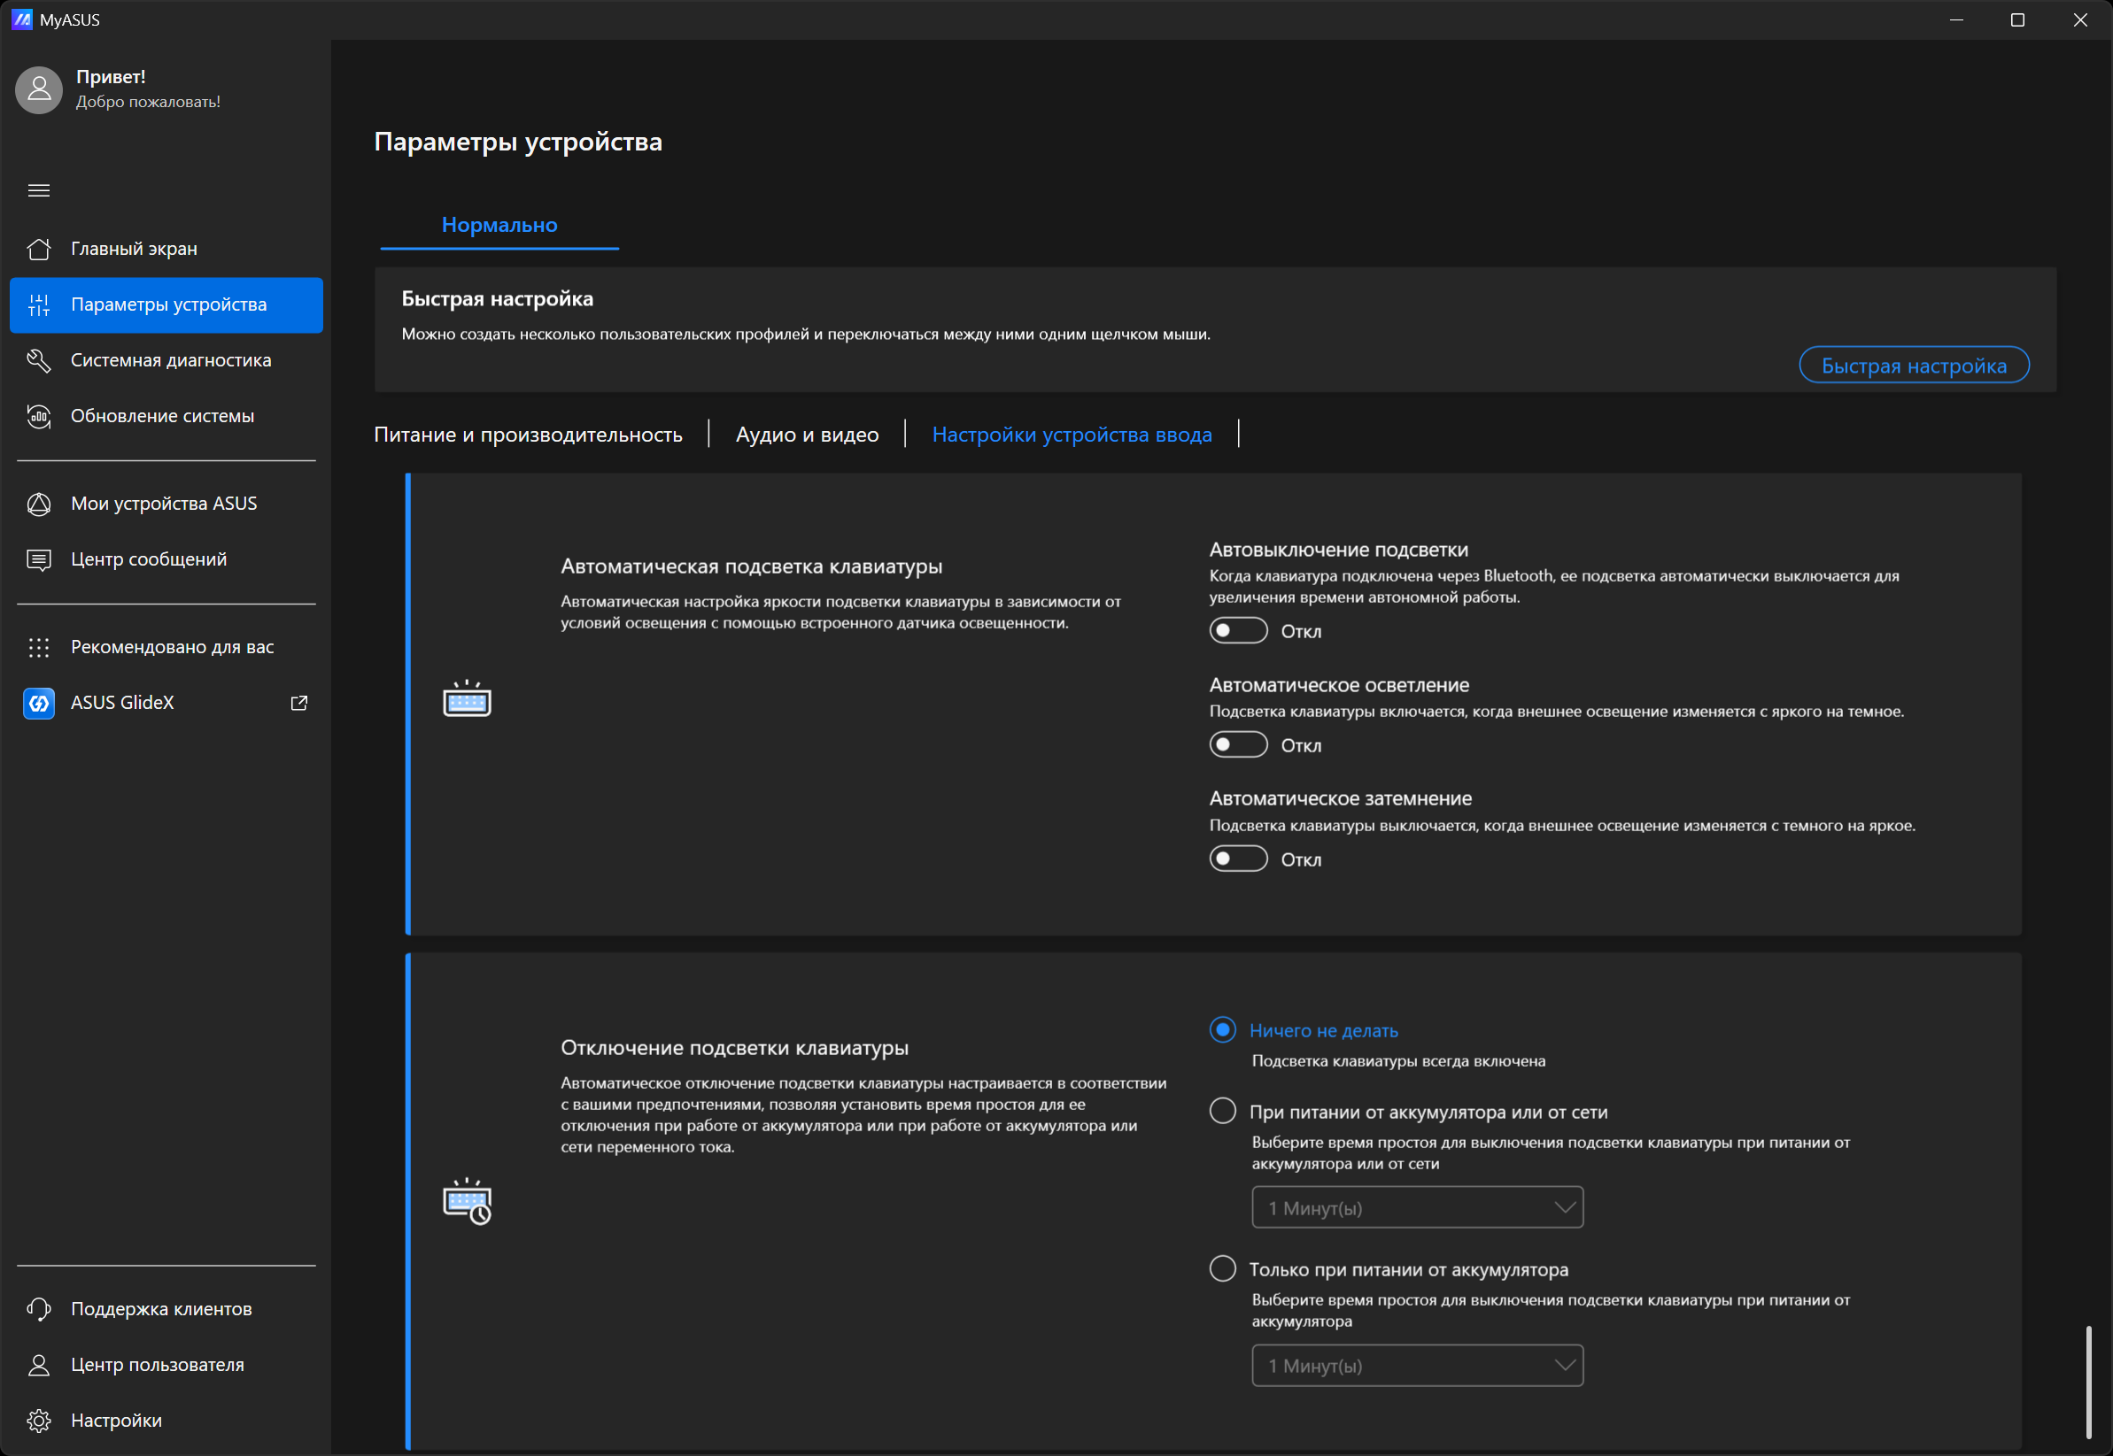Switch to Аудио и видео tab
Image resolution: width=2113 pixels, height=1456 pixels.
(x=807, y=435)
